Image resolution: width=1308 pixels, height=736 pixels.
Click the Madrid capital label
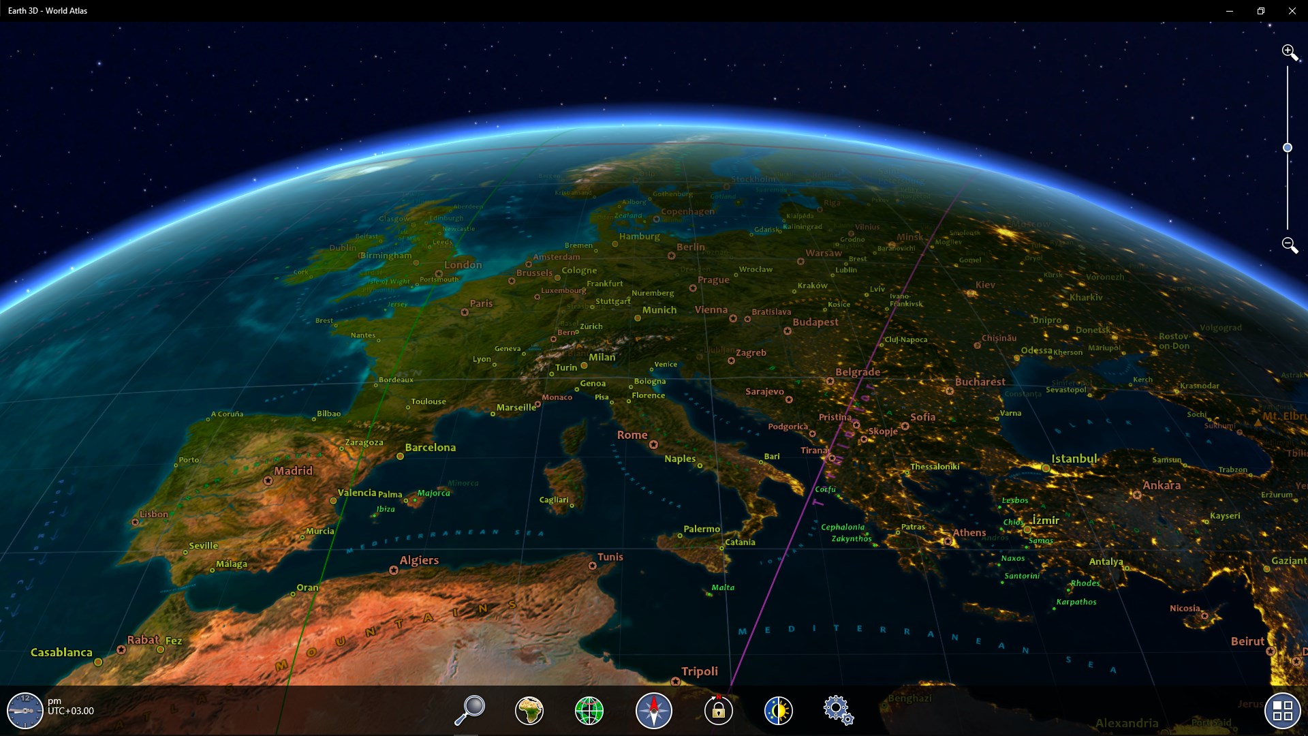pyautogui.click(x=293, y=471)
